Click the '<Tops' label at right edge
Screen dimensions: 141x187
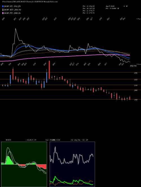pyautogui.click(x=138, y=19)
